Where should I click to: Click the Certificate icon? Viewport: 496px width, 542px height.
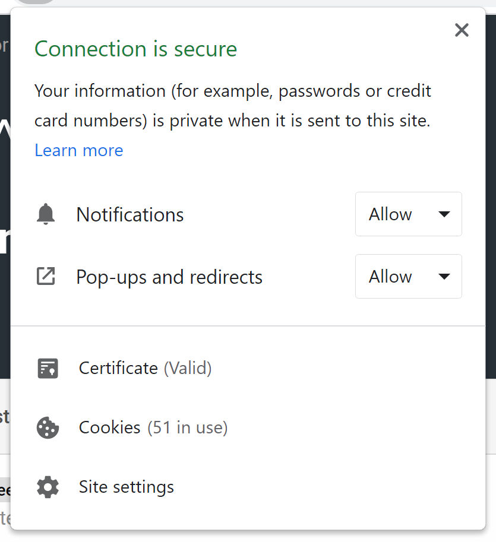click(x=48, y=368)
